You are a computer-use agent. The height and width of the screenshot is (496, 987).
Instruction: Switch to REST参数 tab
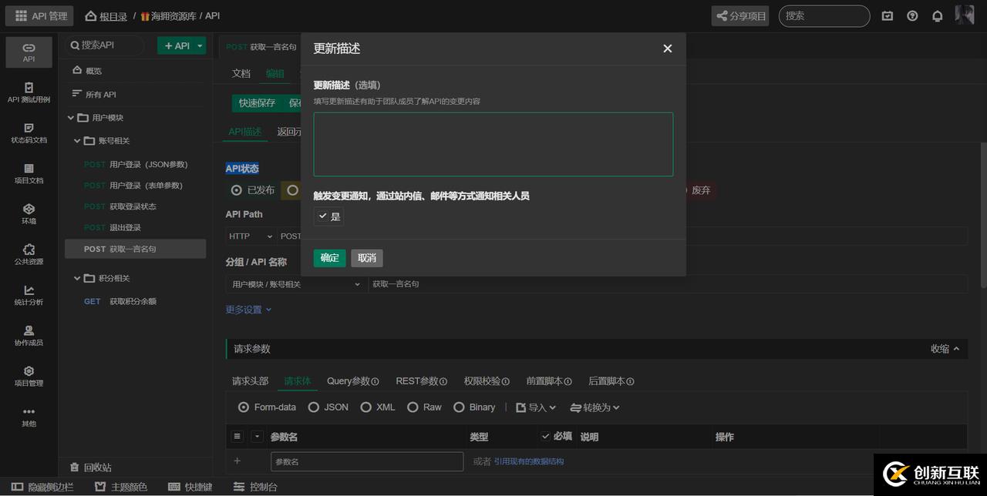[421, 381]
